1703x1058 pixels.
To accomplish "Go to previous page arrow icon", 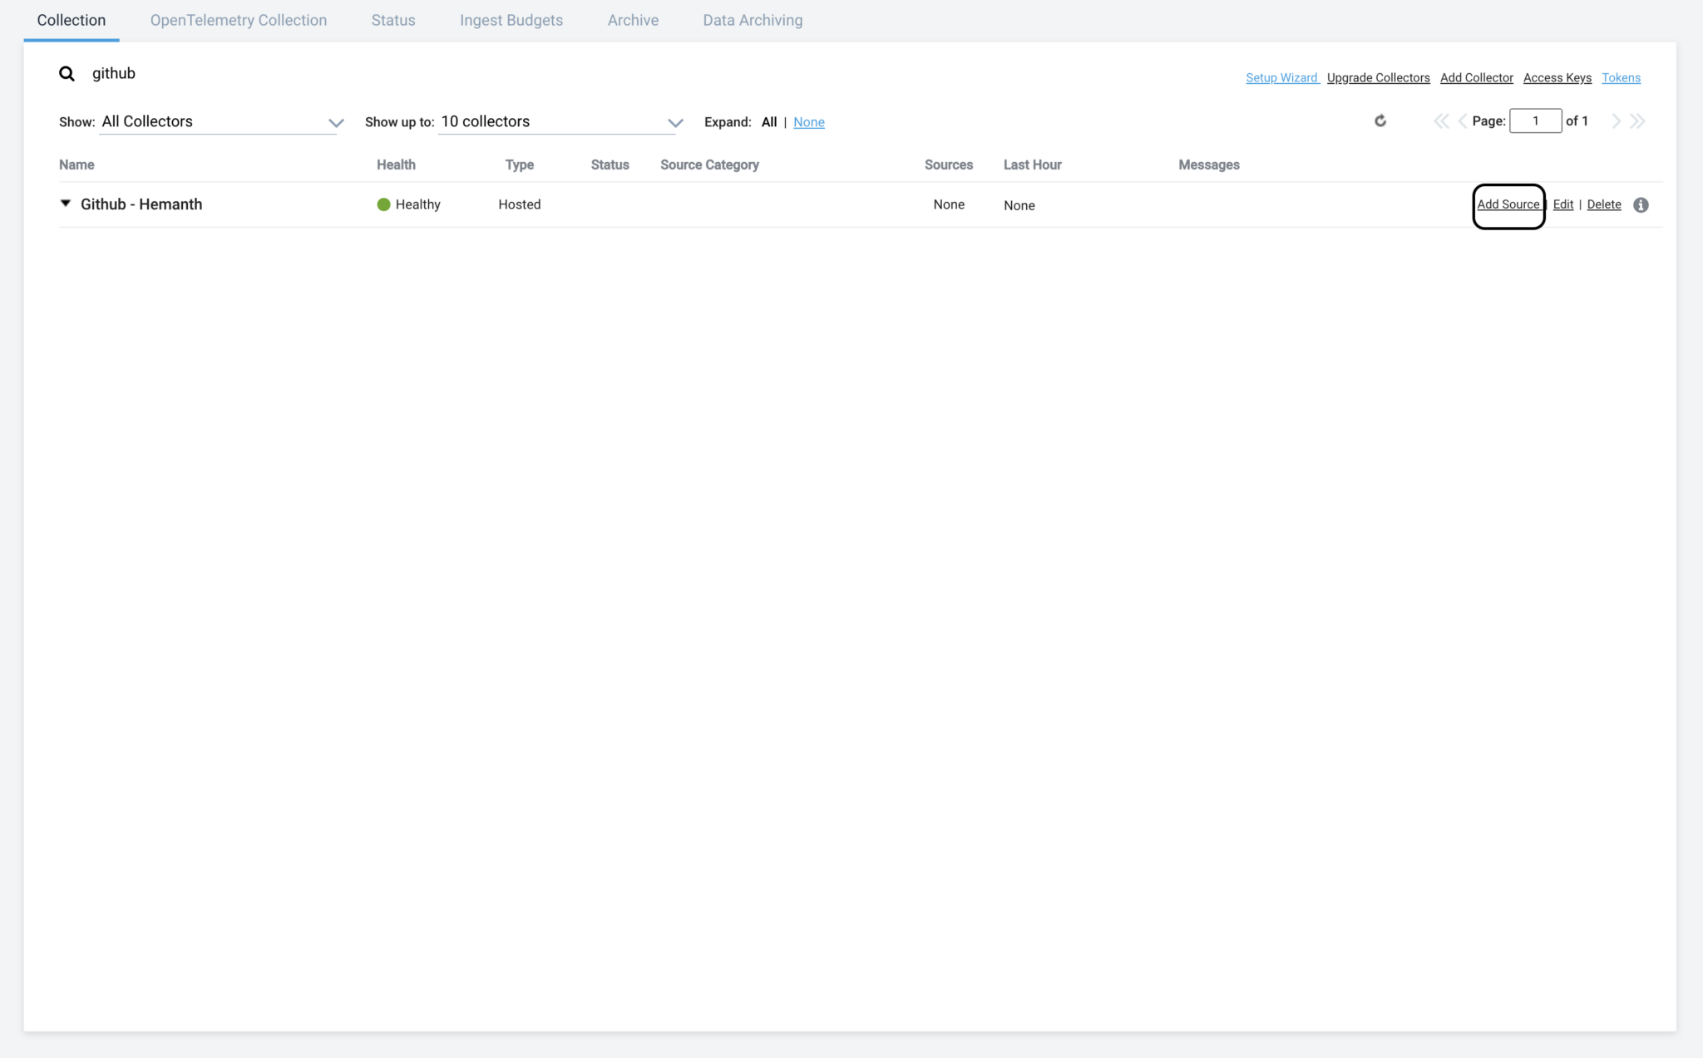I will click(1462, 121).
